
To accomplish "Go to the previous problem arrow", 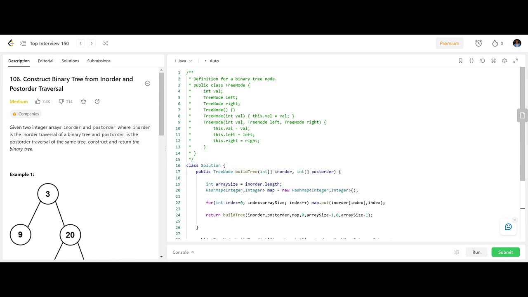I will click(81, 43).
